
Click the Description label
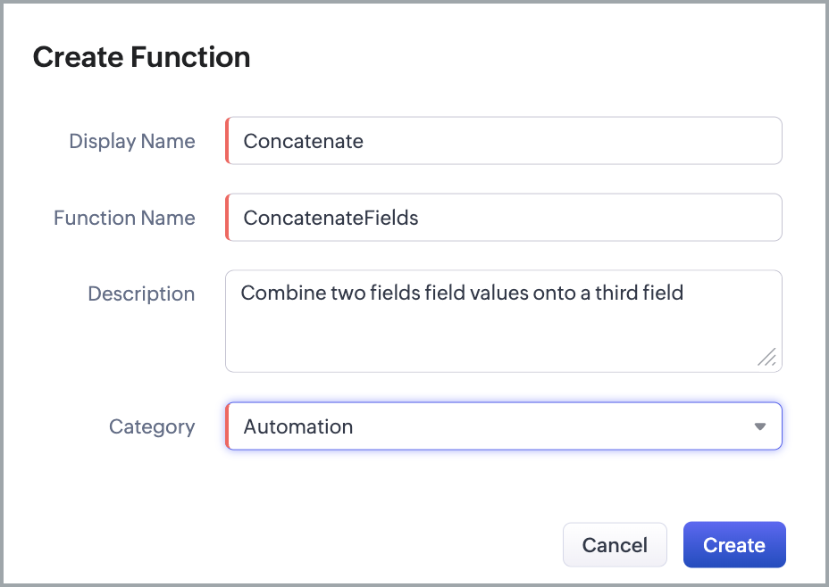coord(141,293)
